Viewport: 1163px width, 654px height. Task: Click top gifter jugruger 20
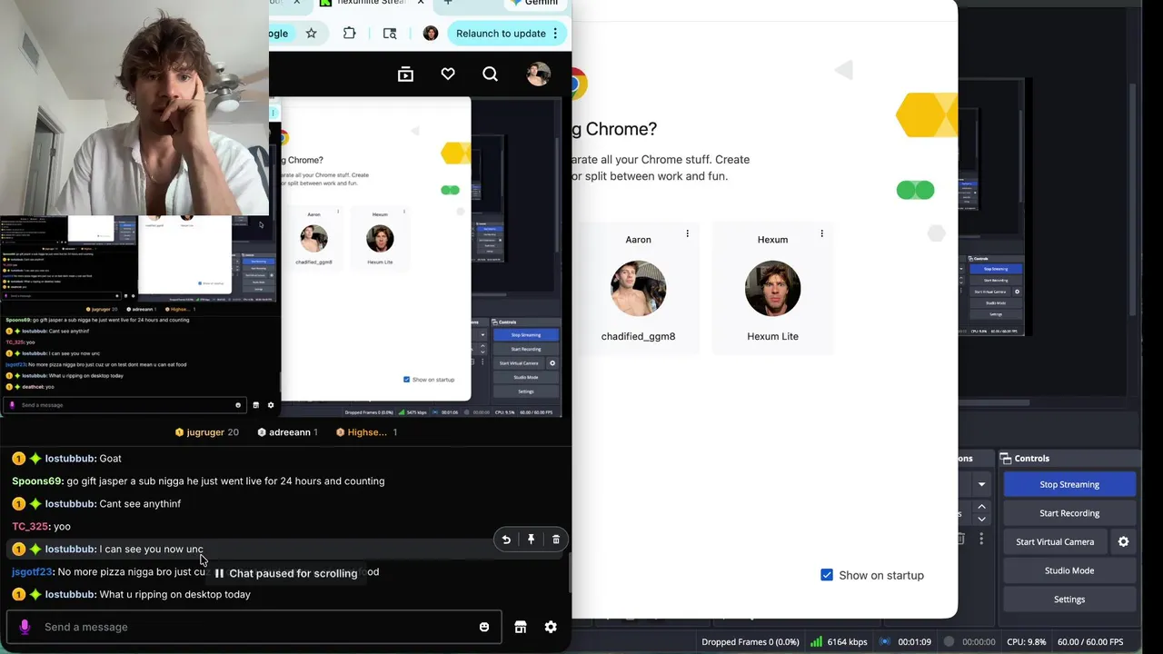[x=206, y=432]
